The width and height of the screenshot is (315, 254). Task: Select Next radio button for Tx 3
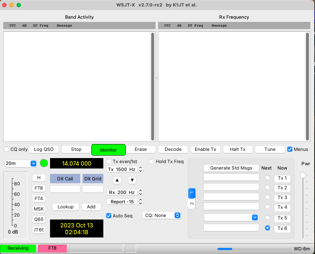pyautogui.click(x=267, y=197)
